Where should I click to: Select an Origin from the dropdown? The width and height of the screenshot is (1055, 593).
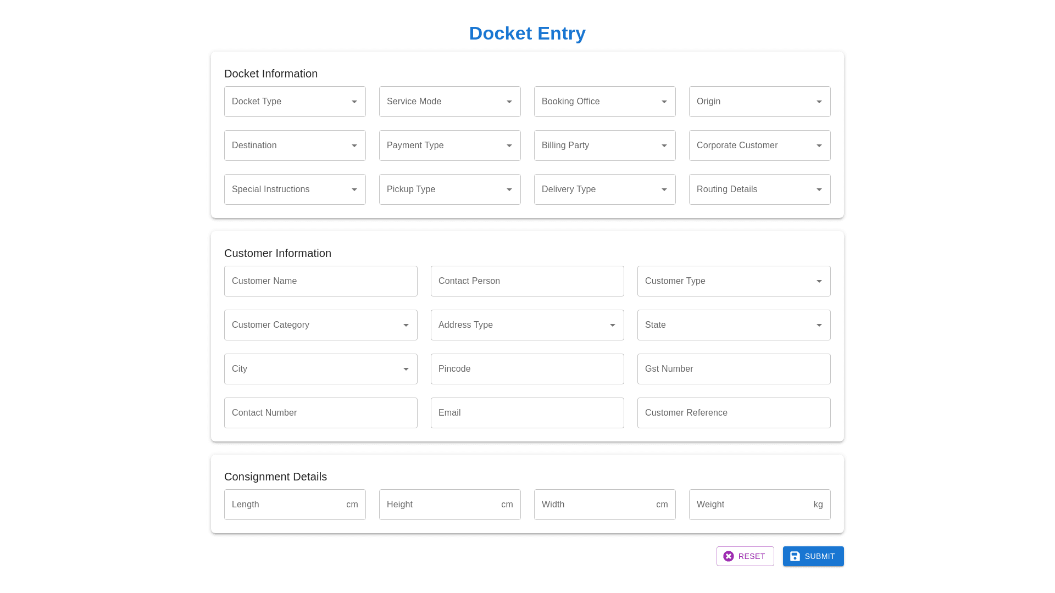759,102
